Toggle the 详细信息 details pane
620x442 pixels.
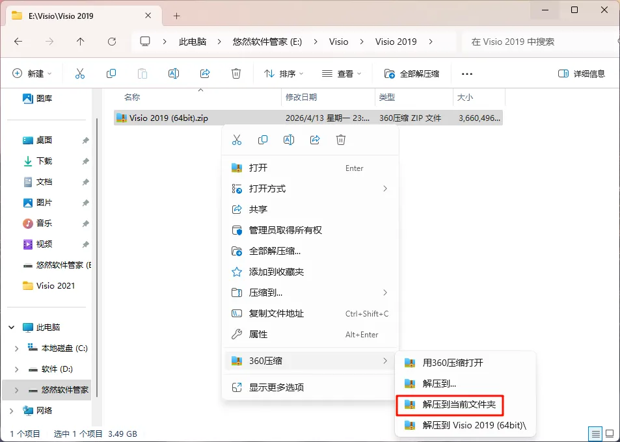[581, 73]
